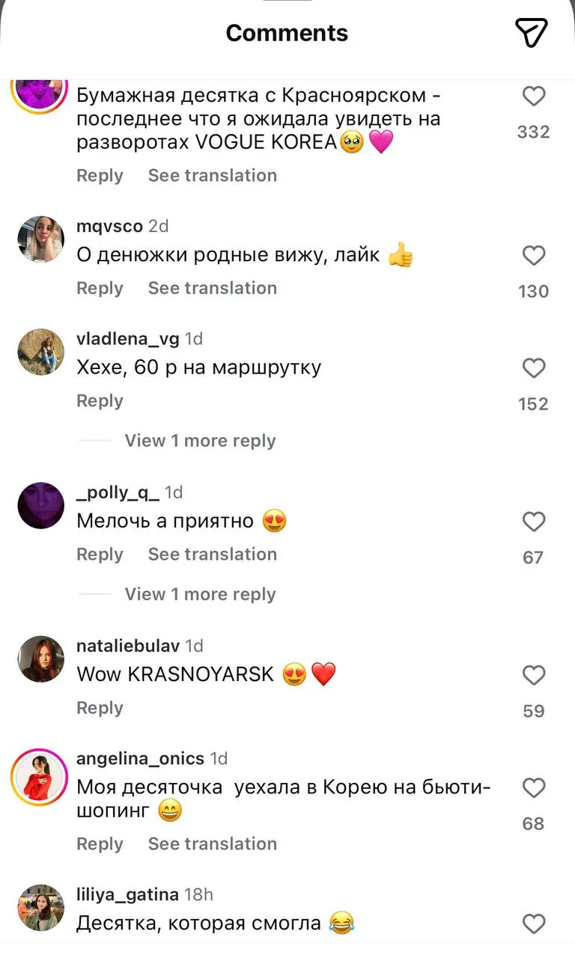Like the VOGUE KOREA comment
This screenshot has width=575, height=958.
pyautogui.click(x=534, y=97)
